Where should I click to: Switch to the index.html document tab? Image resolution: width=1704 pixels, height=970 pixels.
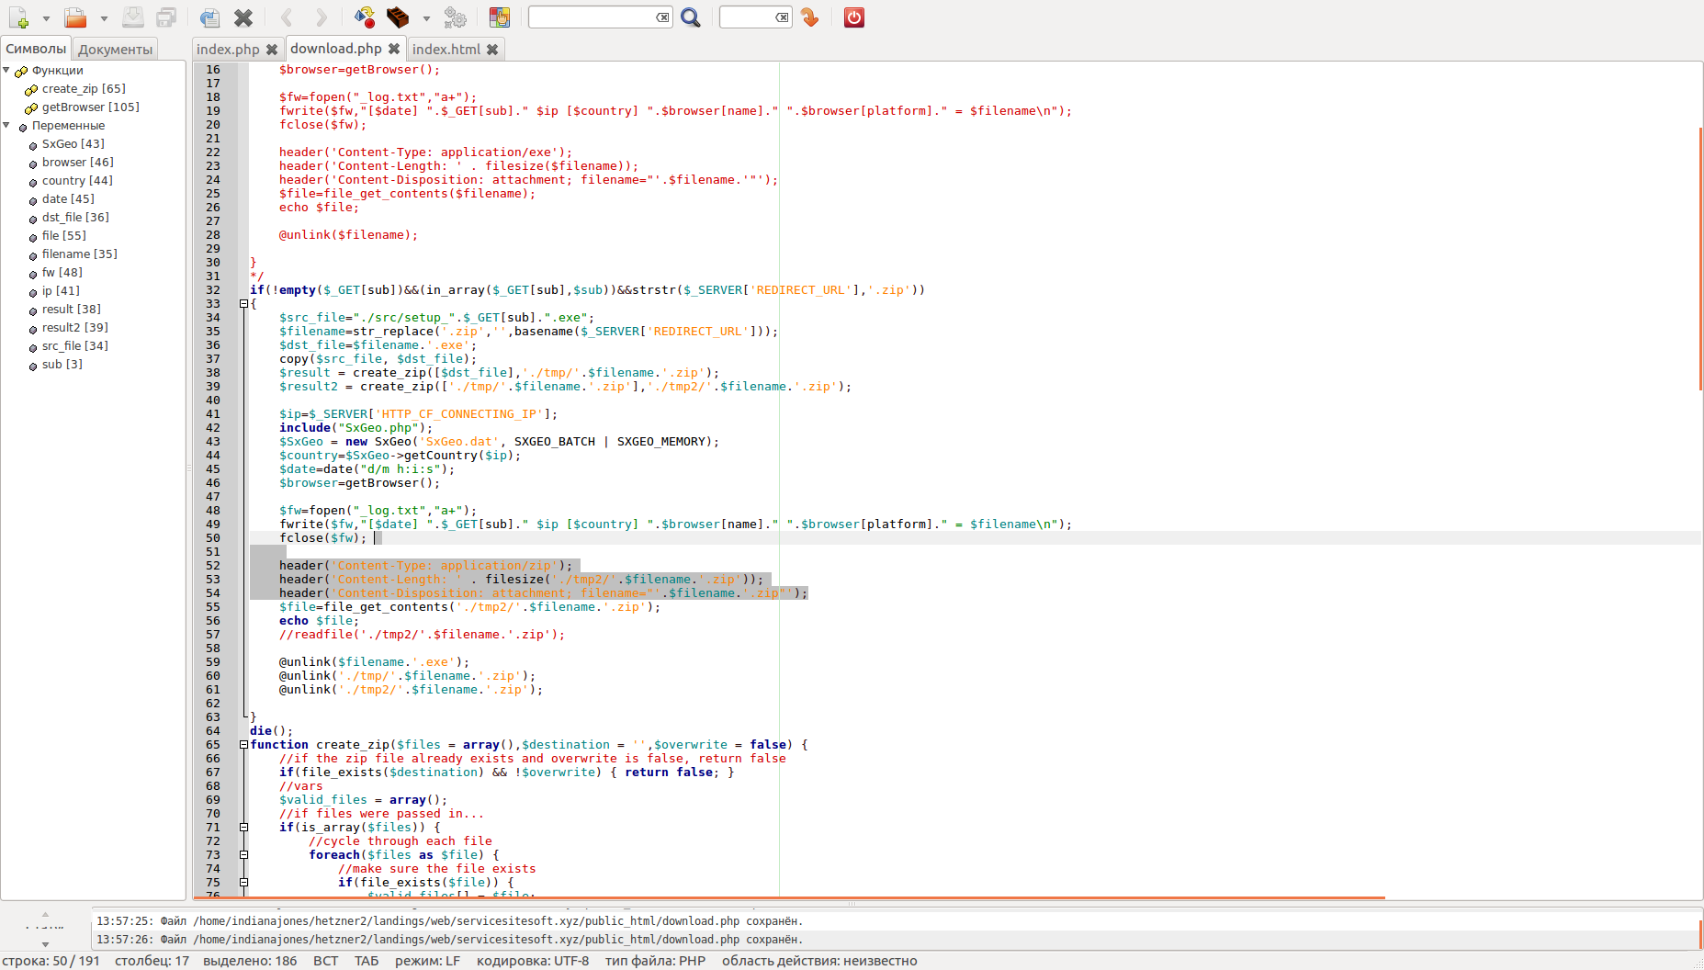[x=446, y=50]
